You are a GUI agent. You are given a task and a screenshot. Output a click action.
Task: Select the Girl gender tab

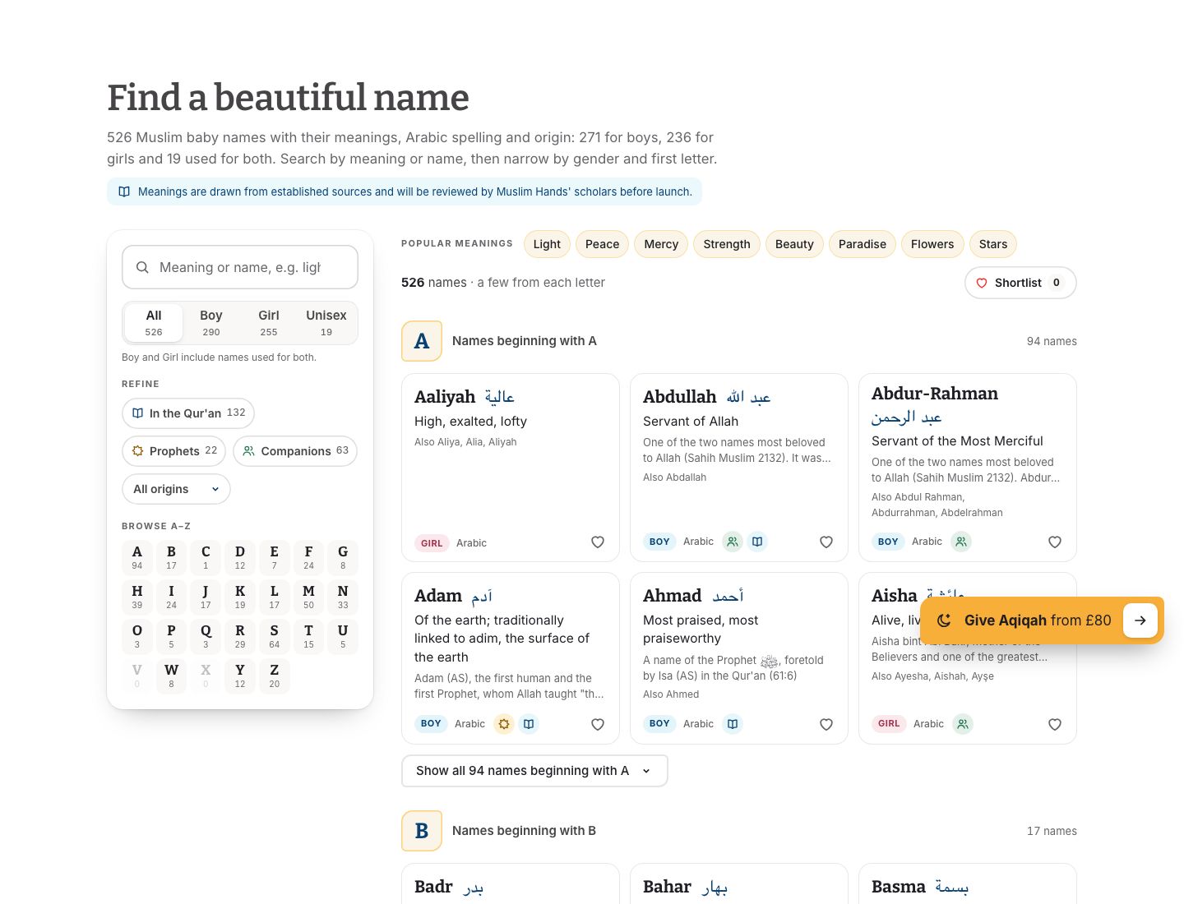tap(269, 323)
